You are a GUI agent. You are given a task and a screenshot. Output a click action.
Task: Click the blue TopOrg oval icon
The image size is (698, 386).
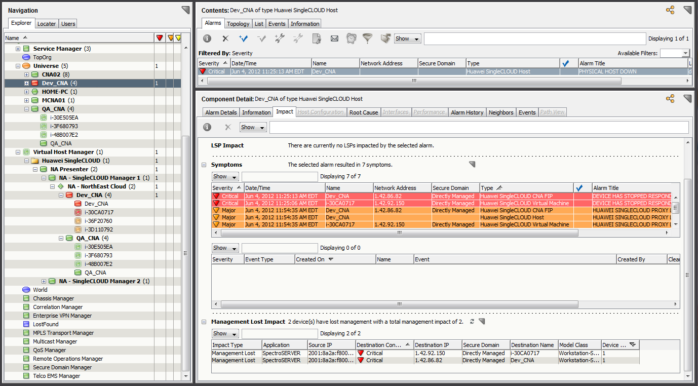pos(26,57)
